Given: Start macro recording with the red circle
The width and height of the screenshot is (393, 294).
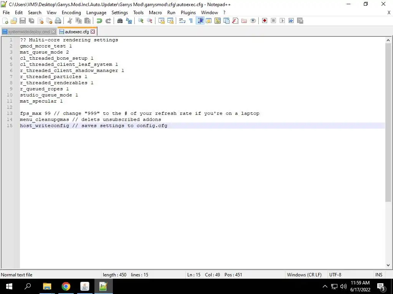Looking at the screenshot, I should click(264, 21).
